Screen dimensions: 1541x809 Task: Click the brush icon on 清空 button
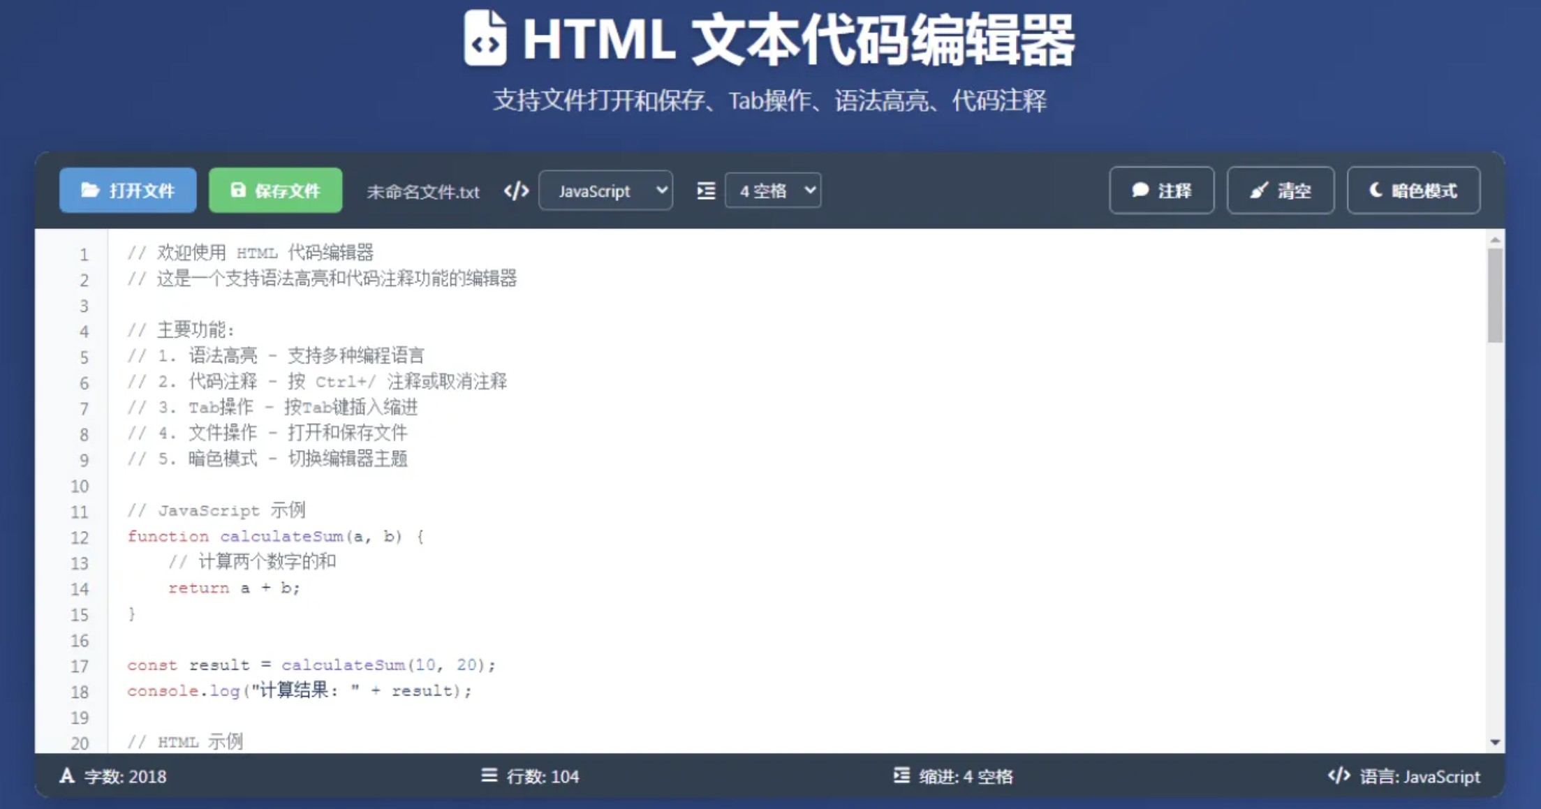tap(1258, 191)
